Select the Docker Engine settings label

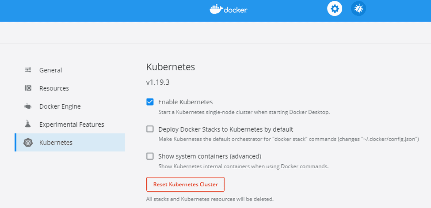(60, 106)
